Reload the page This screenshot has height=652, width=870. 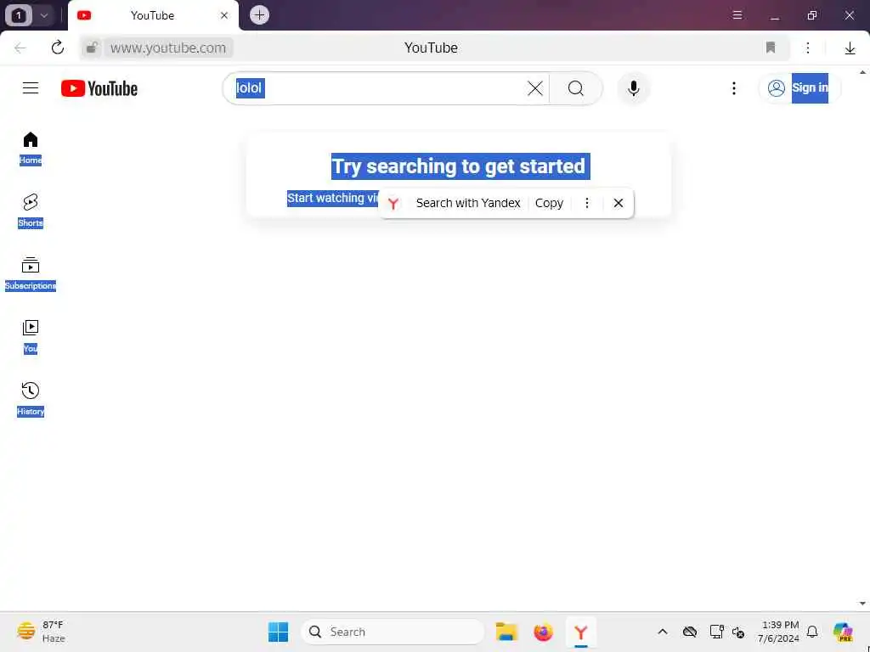[x=57, y=48]
